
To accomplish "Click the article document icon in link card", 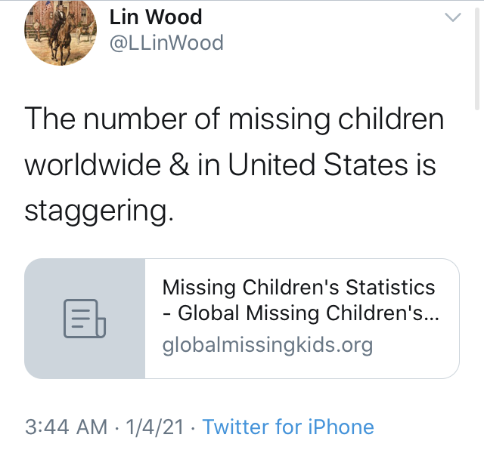I will pyautogui.click(x=85, y=319).
